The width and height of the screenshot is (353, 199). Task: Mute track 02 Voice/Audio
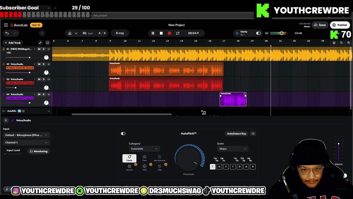(39, 64)
